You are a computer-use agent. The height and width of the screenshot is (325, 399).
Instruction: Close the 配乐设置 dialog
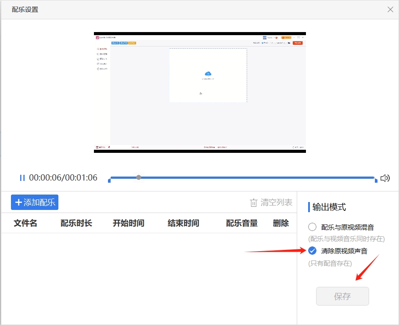pyautogui.click(x=390, y=9)
